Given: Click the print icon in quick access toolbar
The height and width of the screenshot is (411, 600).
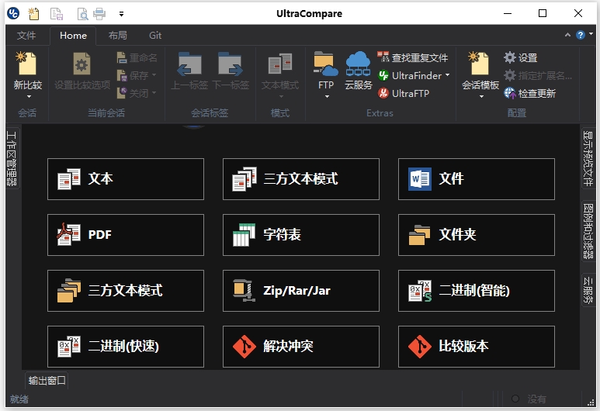Looking at the screenshot, I should pos(99,14).
